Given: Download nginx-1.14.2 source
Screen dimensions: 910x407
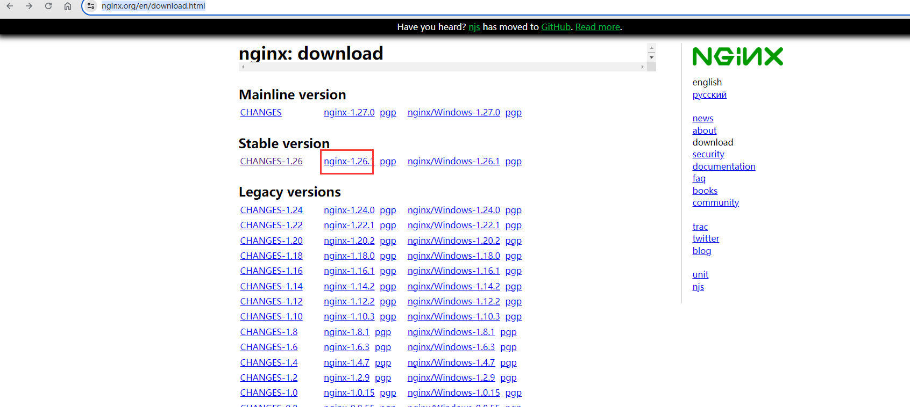Looking at the screenshot, I should pyautogui.click(x=349, y=286).
